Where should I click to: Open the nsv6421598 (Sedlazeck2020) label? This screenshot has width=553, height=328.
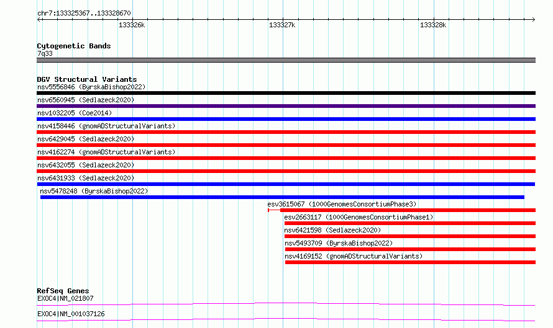[332, 230]
